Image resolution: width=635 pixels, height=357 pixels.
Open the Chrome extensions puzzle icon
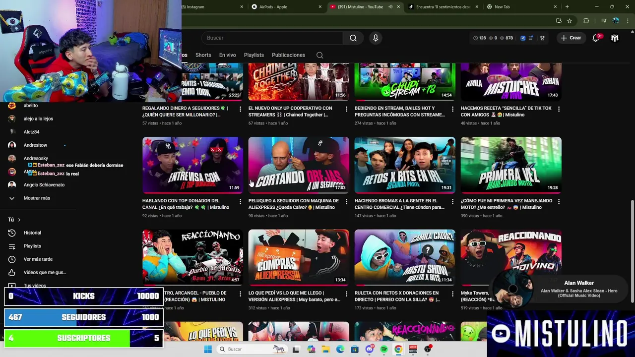tap(586, 21)
